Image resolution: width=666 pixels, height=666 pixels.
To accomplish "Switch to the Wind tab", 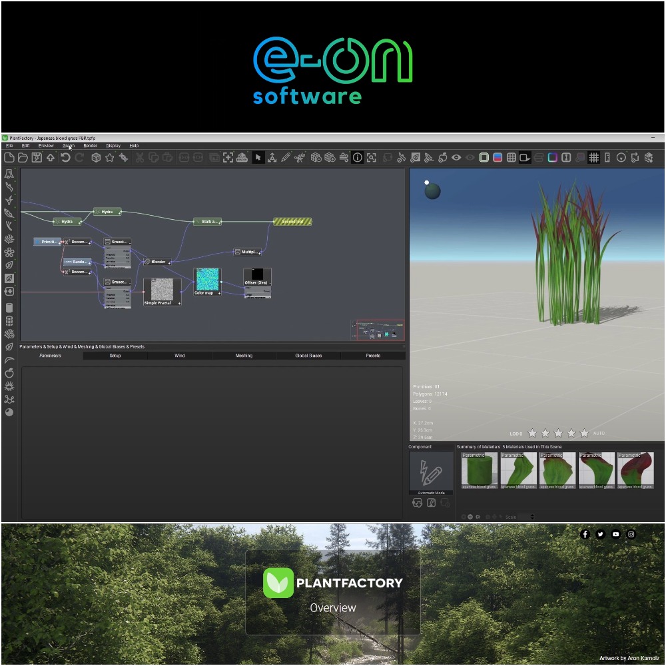I will [180, 356].
